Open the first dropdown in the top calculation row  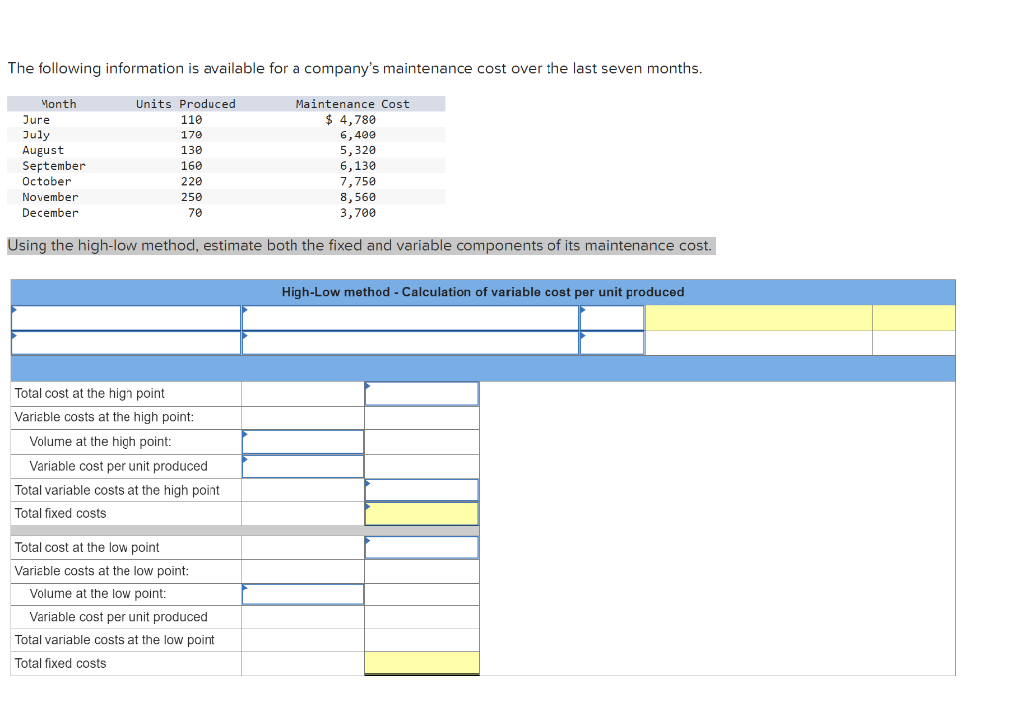coord(126,317)
